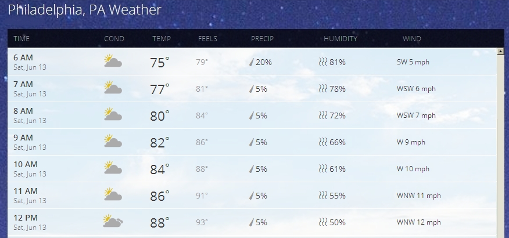Click the TIME column header
Screen dimensions: 509x238
tap(21, 39)
